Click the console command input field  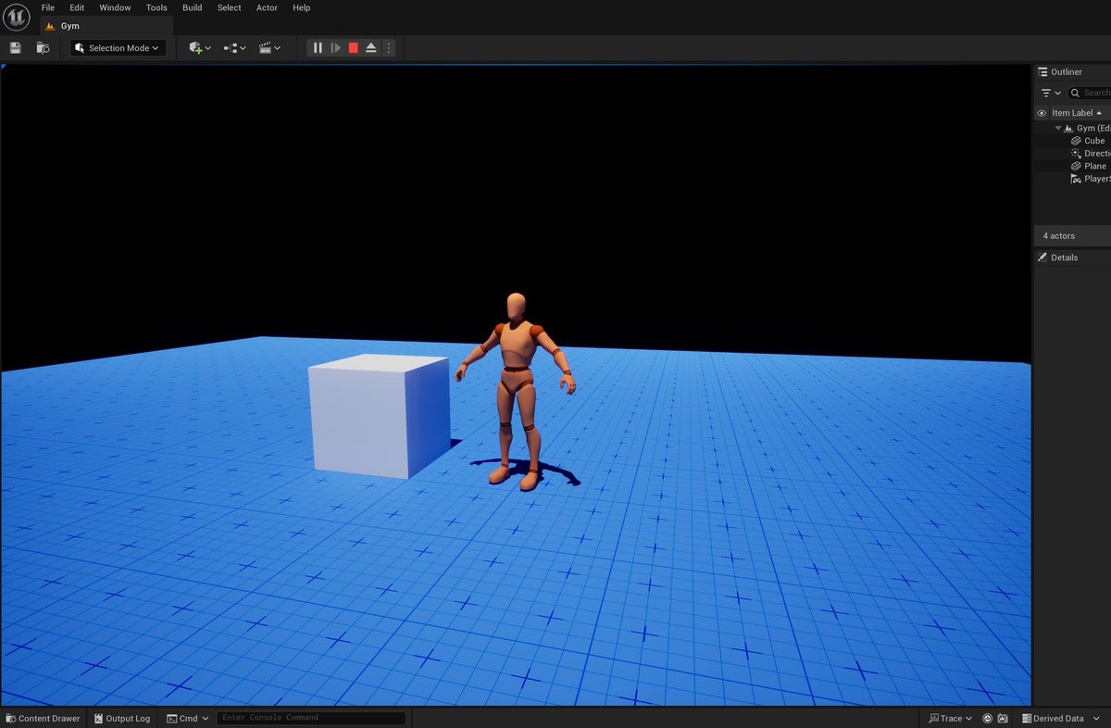pos(310,717)
